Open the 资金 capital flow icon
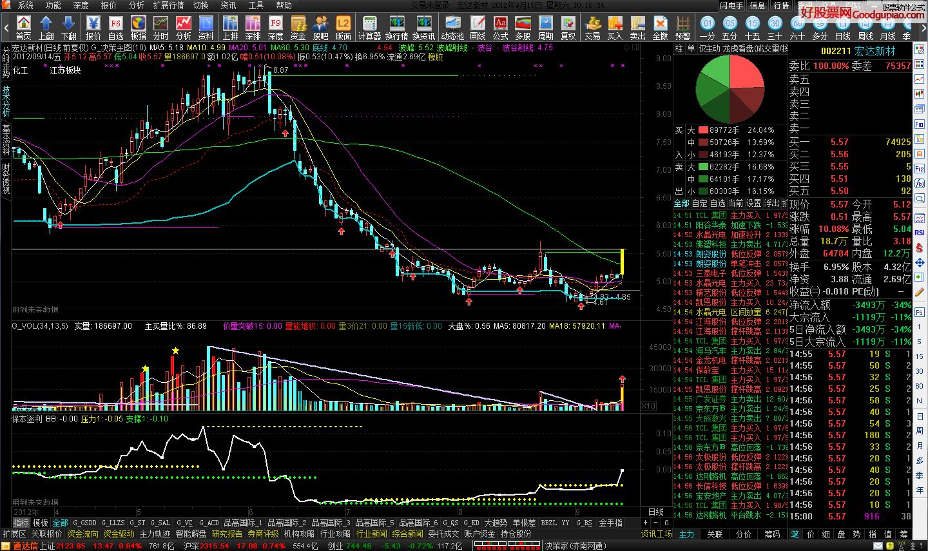928x551 pixels. click(298, 28)
